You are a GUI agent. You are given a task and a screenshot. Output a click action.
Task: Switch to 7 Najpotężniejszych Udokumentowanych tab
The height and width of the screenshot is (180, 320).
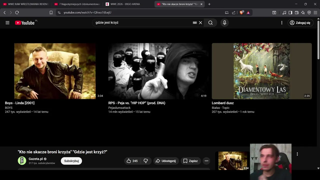click(x=77, y=4)
